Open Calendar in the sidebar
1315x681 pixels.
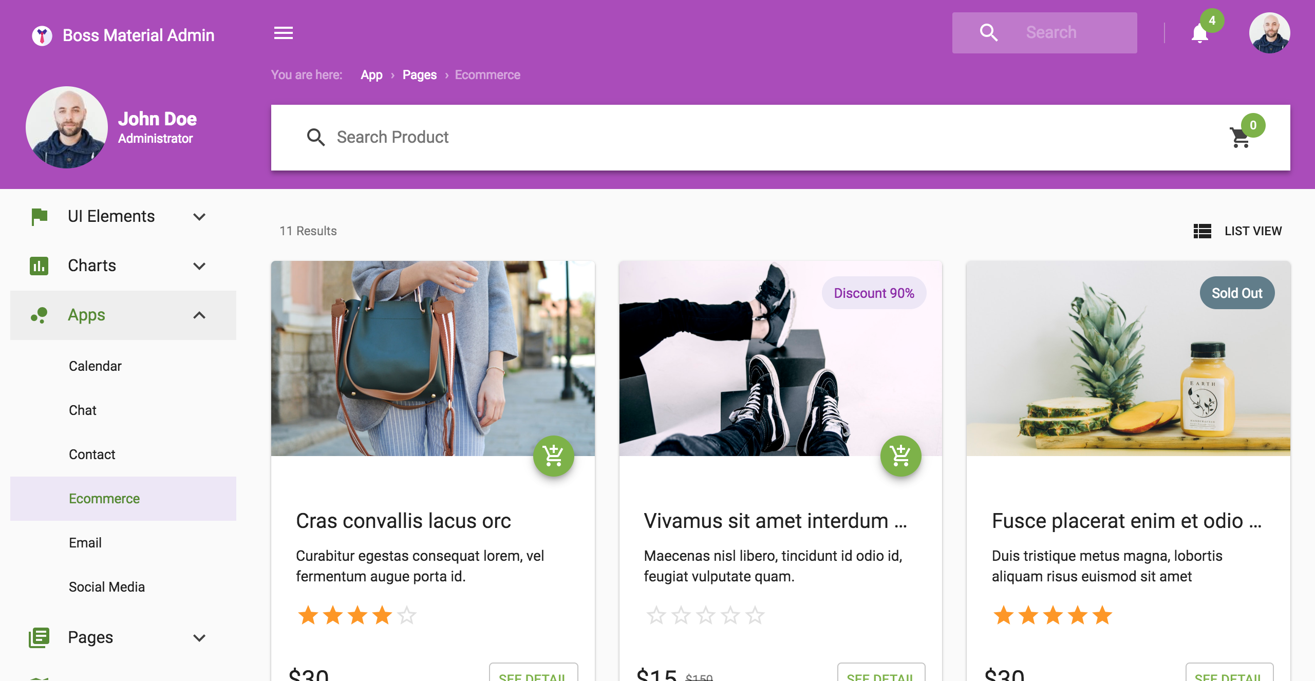click(95, 366)
